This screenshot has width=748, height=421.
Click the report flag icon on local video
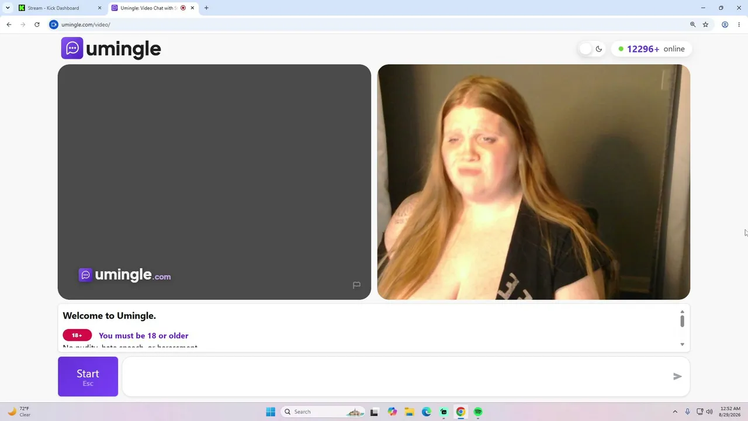point(356,285)
